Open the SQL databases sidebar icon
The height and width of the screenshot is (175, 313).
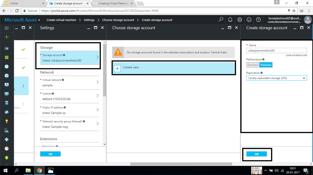pyautogui.click(x=7, y=103)
